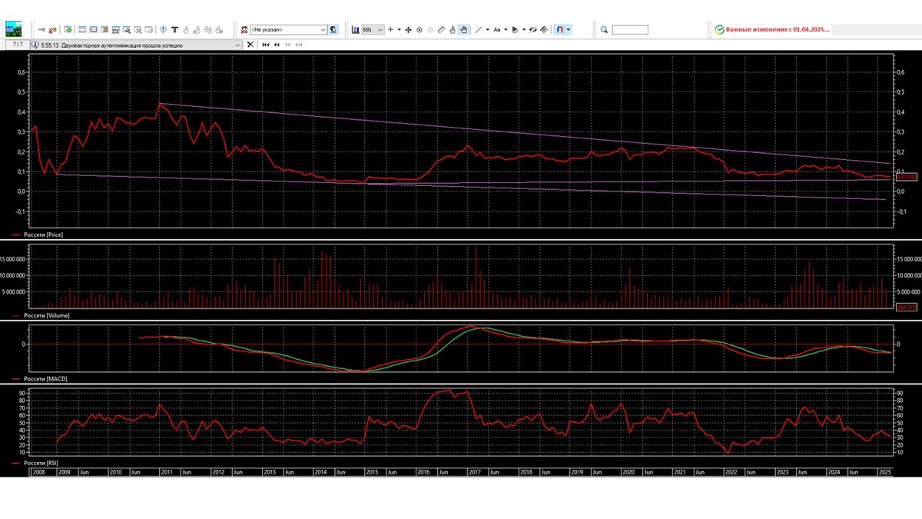The width and height of the screenshot is (922, 519).
Task: Select the pointing hand tool before pan
Action: 453,29
